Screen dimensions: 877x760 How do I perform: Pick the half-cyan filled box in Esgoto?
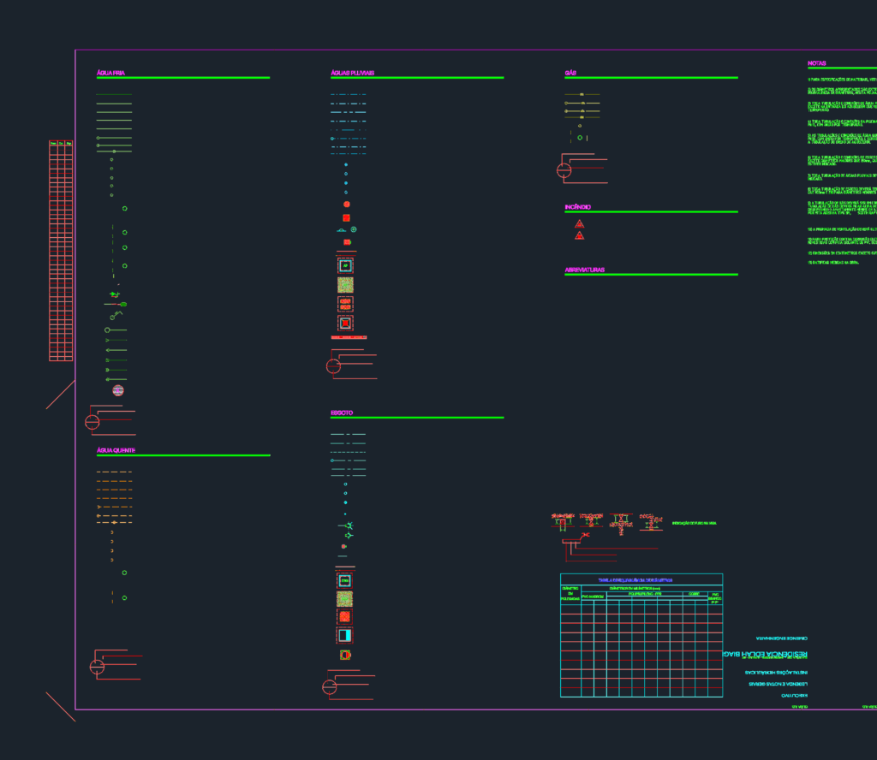pyautogui.click(x=344, y=635)
